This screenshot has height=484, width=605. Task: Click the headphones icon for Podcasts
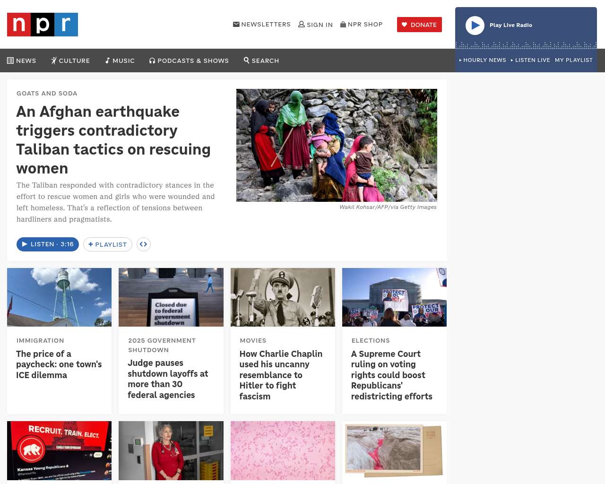click(x=152, y=60)
